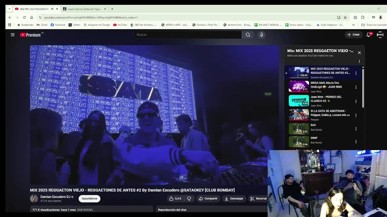Open the tab search dropdown arrow
This screenshot has width=387, height=217.
pyautogui.click(x=9, y=9)
